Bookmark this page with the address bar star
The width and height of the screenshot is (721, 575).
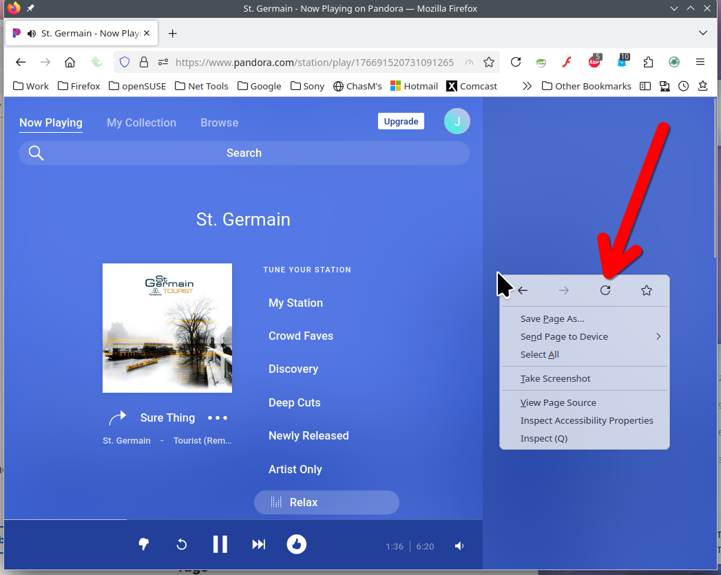coord(489,62)
